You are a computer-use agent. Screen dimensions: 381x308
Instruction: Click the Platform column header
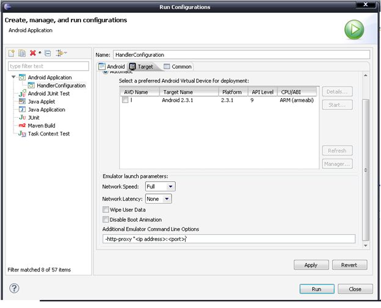pyautogui.click(x=233, y=92)
